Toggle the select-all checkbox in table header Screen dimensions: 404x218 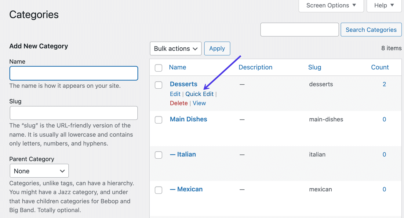pyautogui.click(x=158, y=68)
